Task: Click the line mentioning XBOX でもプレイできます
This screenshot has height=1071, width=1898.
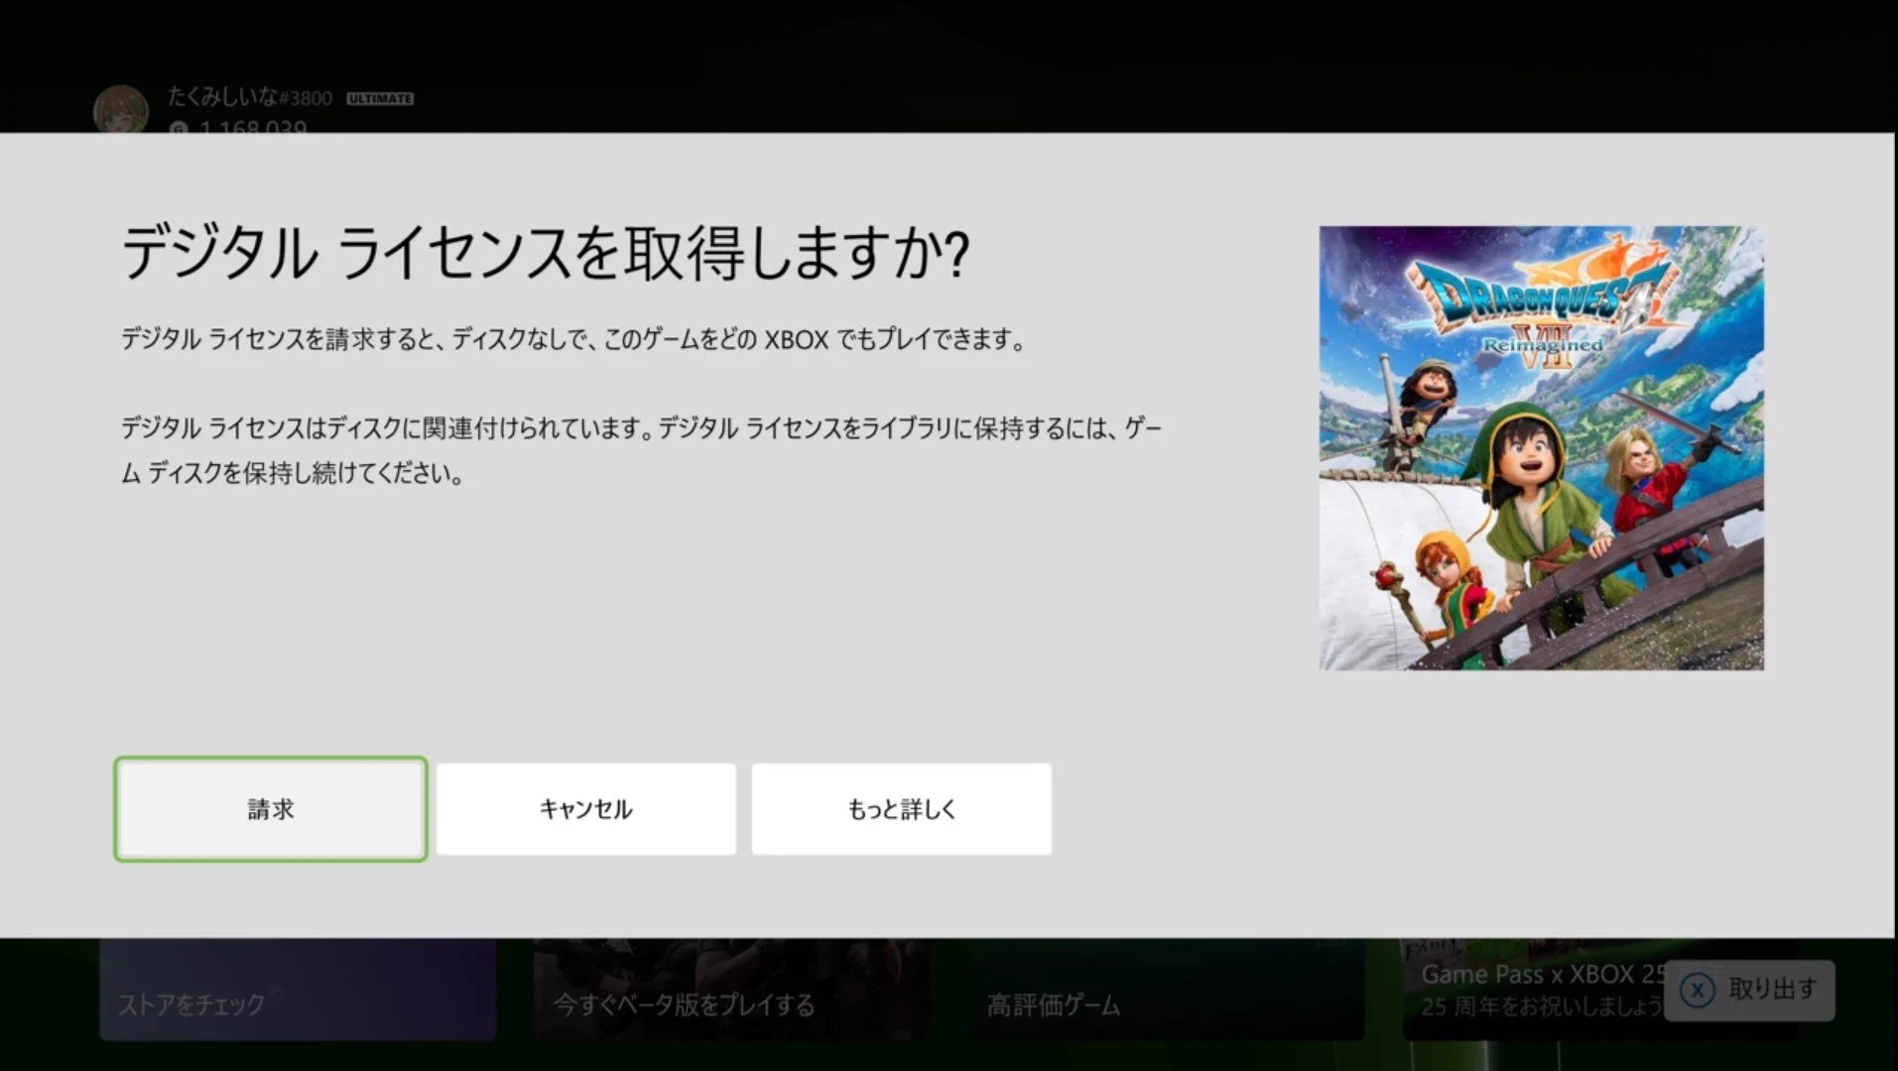Action: (x=573, y=339)
